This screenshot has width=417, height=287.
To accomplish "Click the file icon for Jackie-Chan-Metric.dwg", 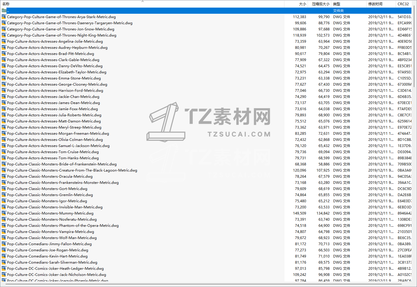I will click(4, 97).
